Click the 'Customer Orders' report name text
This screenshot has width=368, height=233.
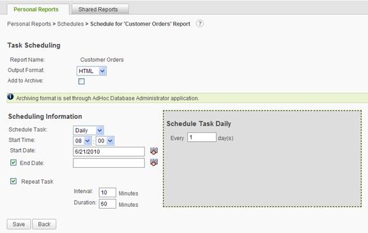(x=102, y=60)
